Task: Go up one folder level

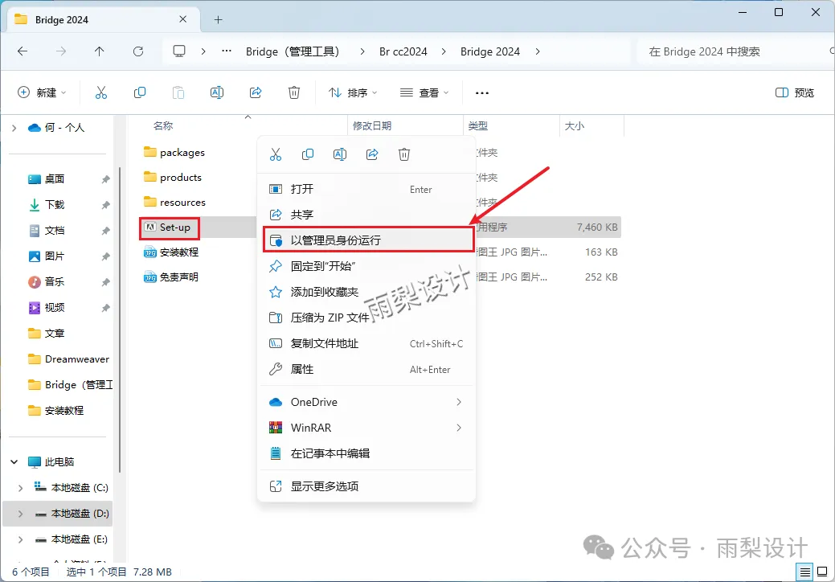Action: point(99,51)
